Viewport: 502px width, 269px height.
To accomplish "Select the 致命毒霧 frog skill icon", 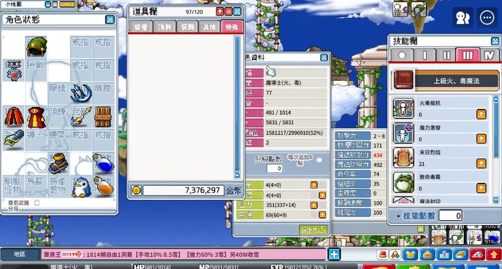I will [x=403, y=182].
